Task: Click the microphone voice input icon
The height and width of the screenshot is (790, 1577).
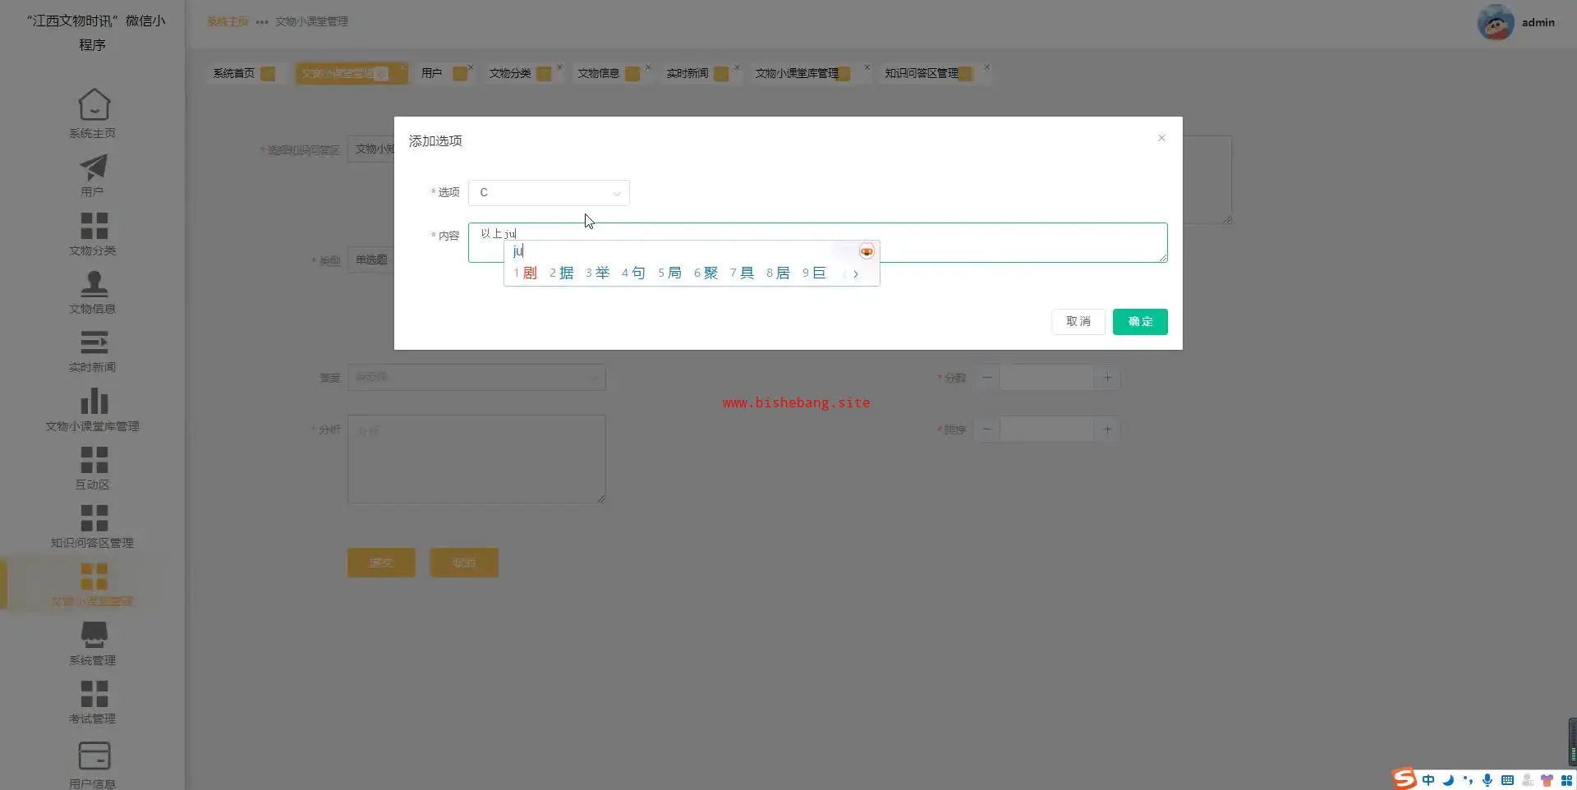Action: click(1487, 780)
